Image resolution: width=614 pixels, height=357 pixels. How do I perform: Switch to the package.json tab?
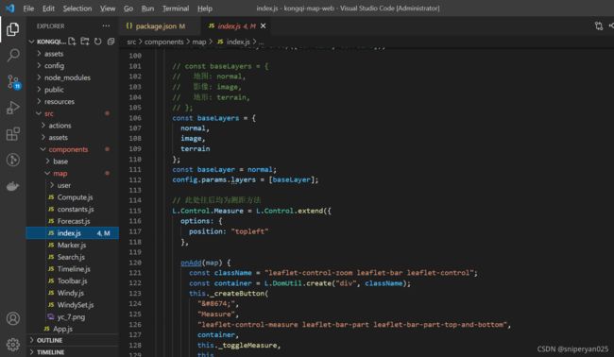coord(160,26)
